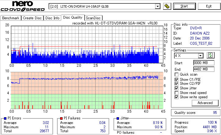This screenshot has width=221, height=135.
Task: Open the ScanDisc tab
Action: [x=93, y=18]
